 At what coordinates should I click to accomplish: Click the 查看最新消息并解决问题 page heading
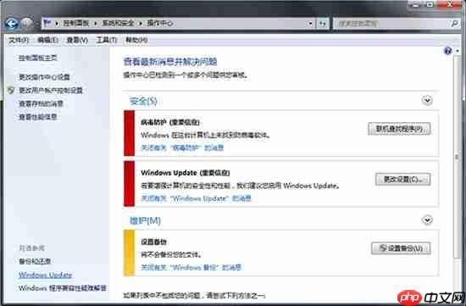[170, 62]
